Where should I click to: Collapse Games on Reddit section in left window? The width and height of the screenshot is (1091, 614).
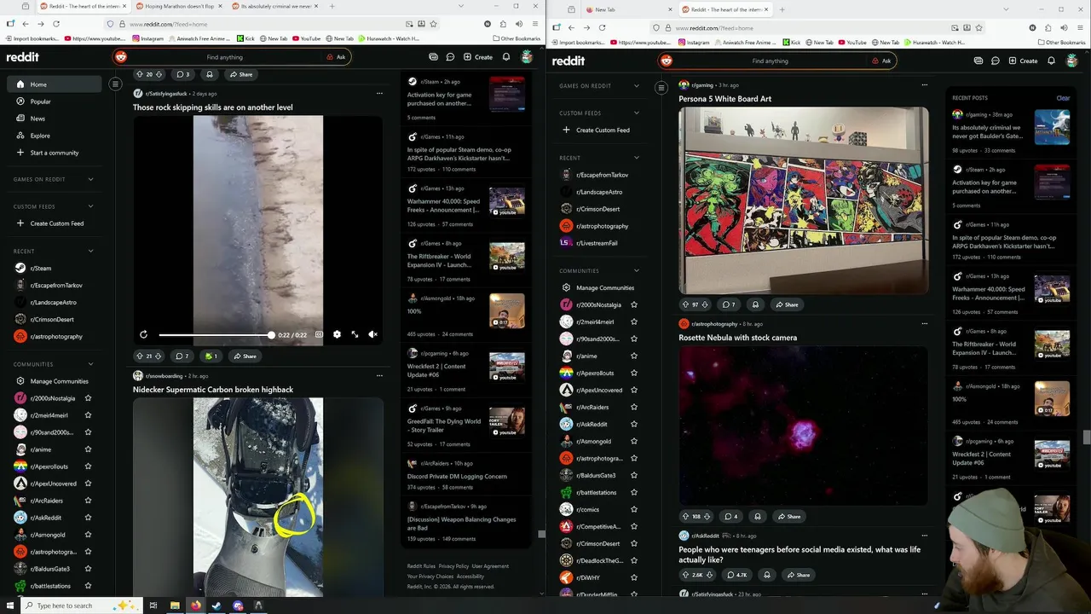click(90, 179)
